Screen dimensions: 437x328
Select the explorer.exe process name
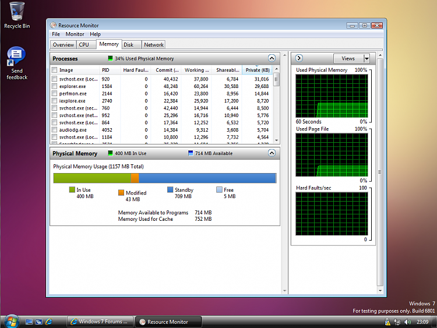[x=72, y=86]
